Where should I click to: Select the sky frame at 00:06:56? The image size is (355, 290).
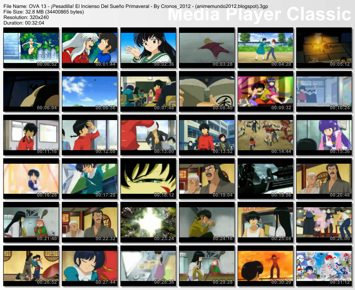(x=90, y=91)
